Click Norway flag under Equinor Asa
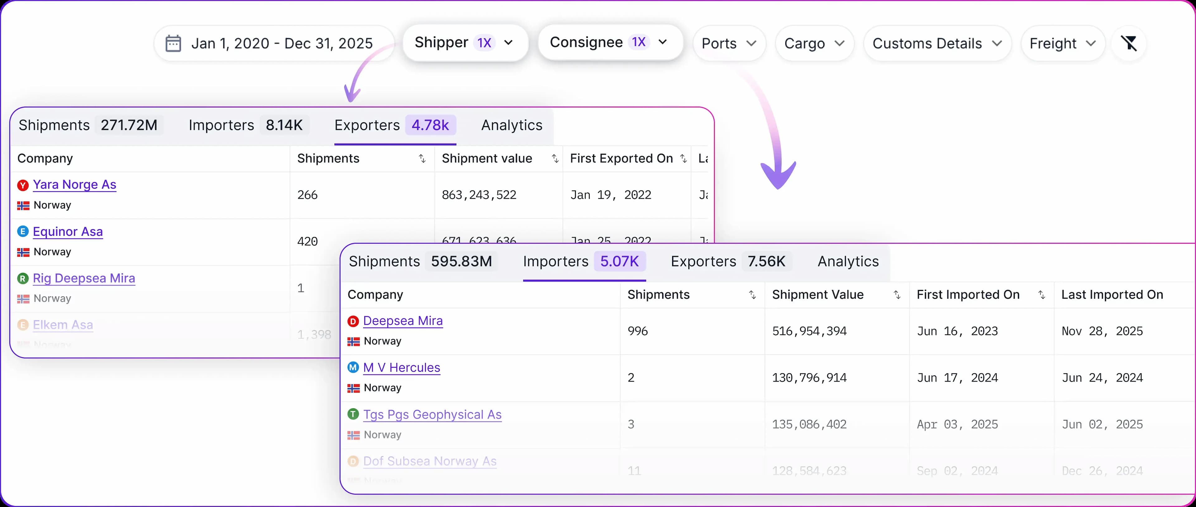Viewport: 1196px width, 507px height. [23, 252]
